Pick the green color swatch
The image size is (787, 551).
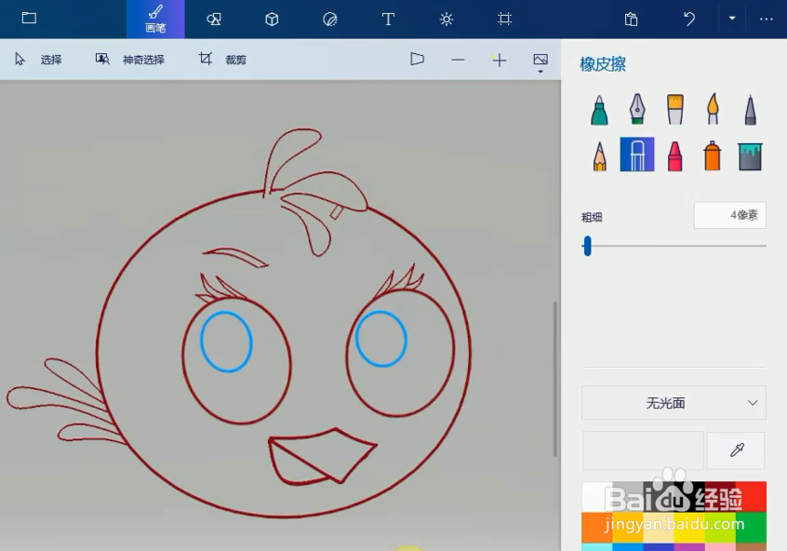click(x=751, y=528)
